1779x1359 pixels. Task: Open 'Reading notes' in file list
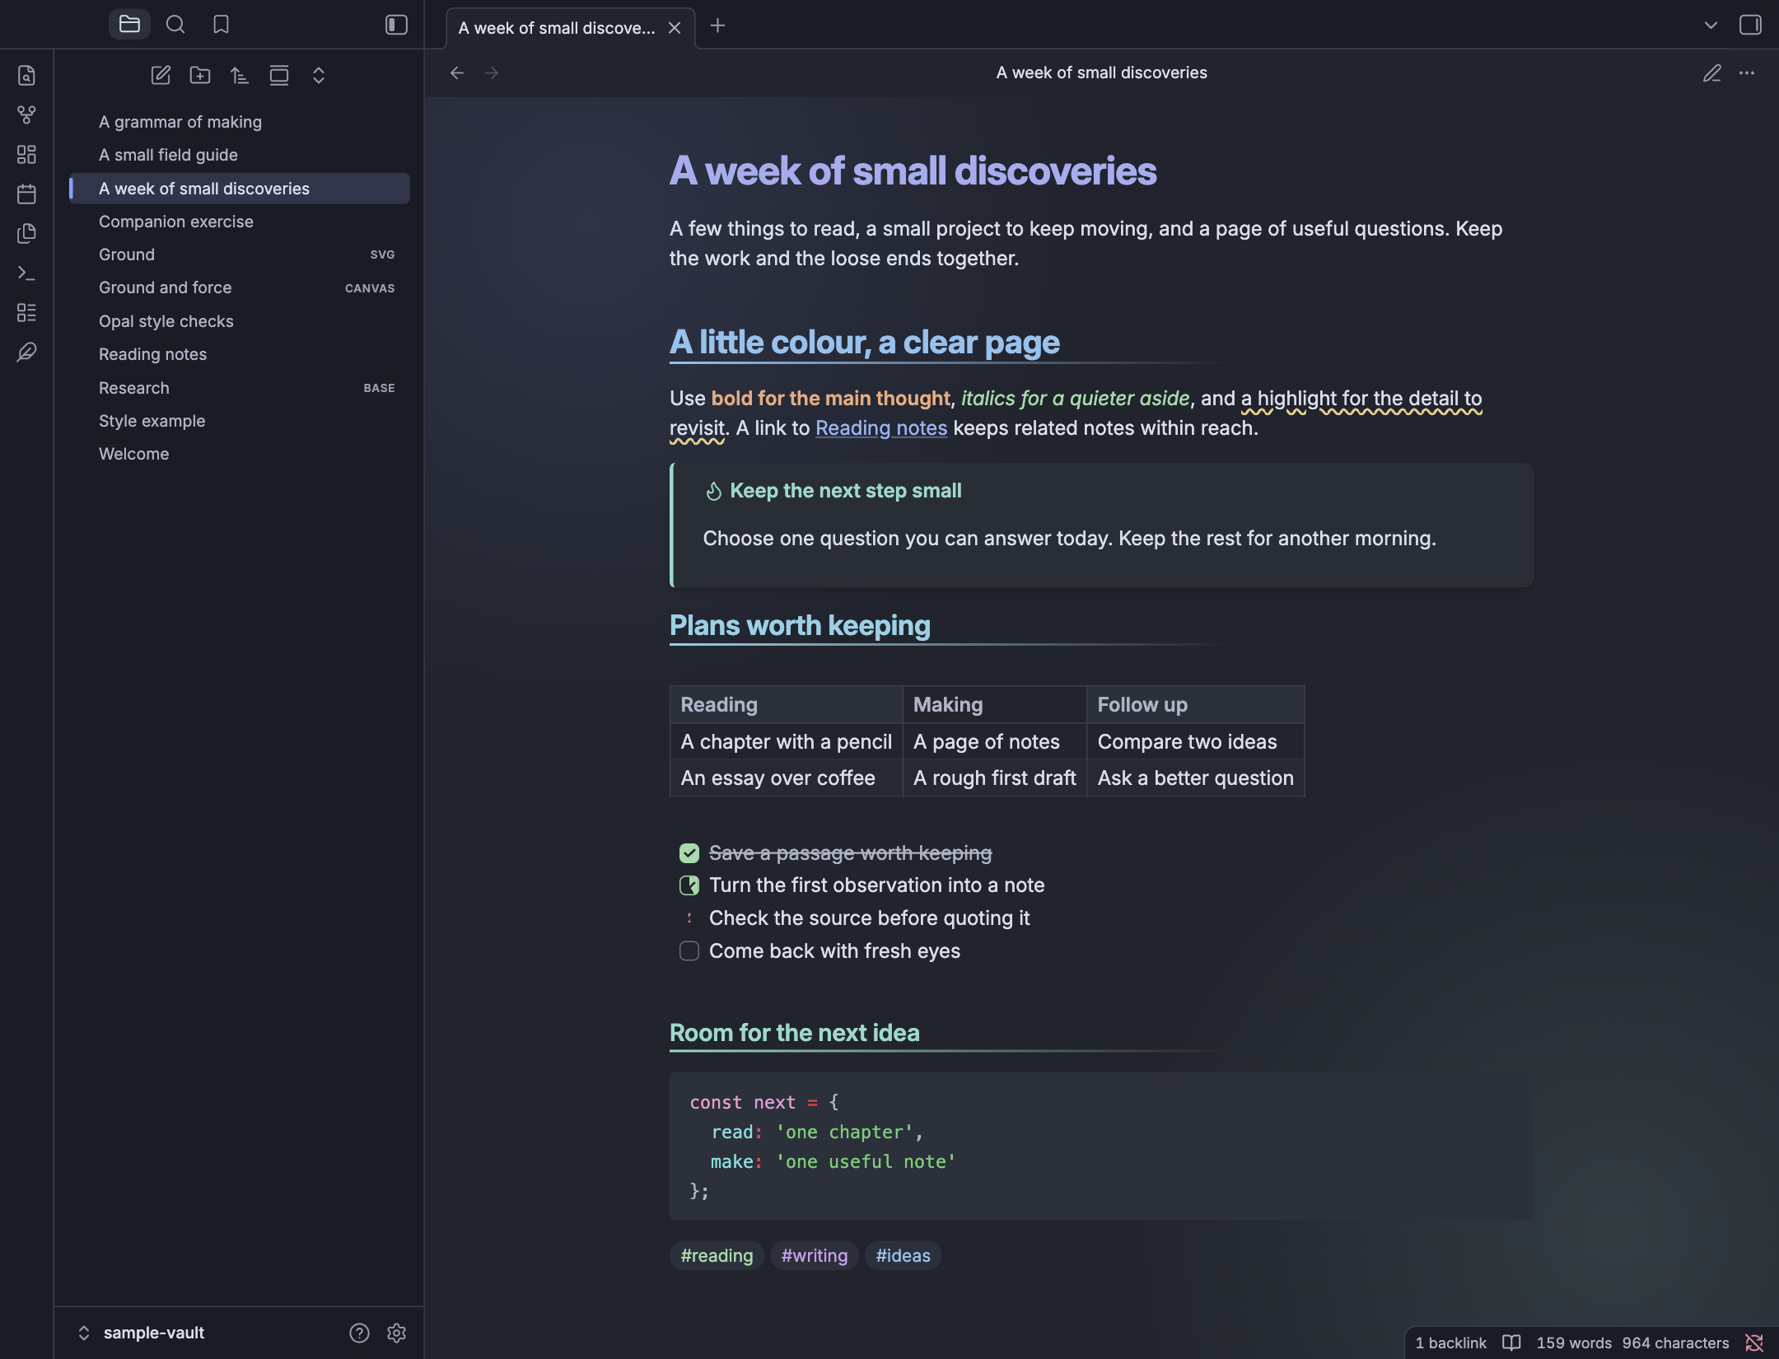[240, 354]
